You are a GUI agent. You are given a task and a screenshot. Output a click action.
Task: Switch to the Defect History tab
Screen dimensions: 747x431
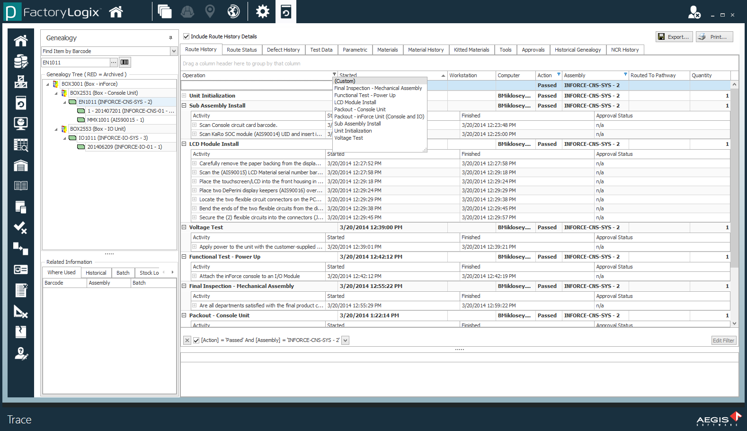tap(283, 50)
